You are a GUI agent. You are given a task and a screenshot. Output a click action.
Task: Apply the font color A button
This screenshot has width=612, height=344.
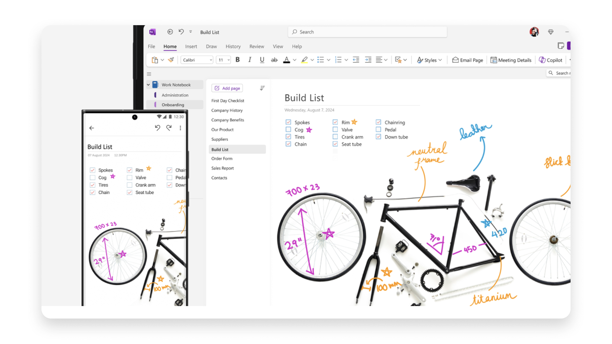(x=287, y=60)
